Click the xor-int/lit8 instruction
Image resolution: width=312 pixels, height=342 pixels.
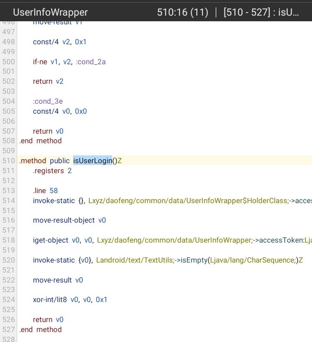click(x=70, y=300)
